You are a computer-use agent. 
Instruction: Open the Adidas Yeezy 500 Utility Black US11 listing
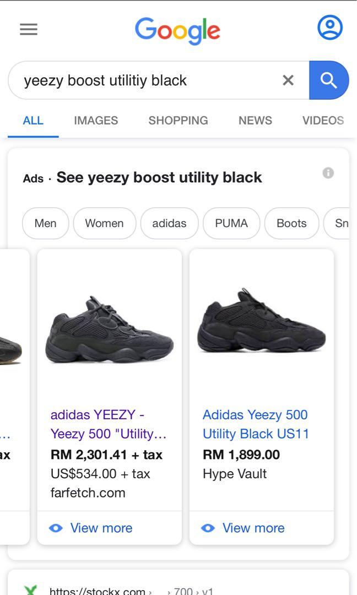(x=256, y=424)
